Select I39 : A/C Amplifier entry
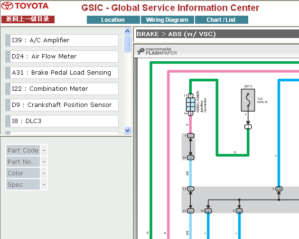The width and height of the screenshot is (299, 239). [x=62, y=40]
